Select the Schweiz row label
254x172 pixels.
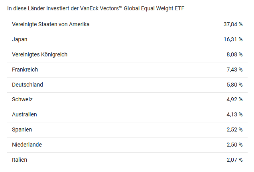point(22,99)
